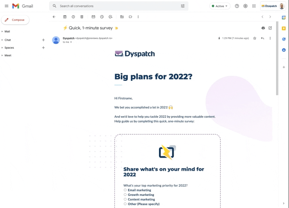Click Compose button
Viewport: 289px width, 208px height.
tap(15, 20)
